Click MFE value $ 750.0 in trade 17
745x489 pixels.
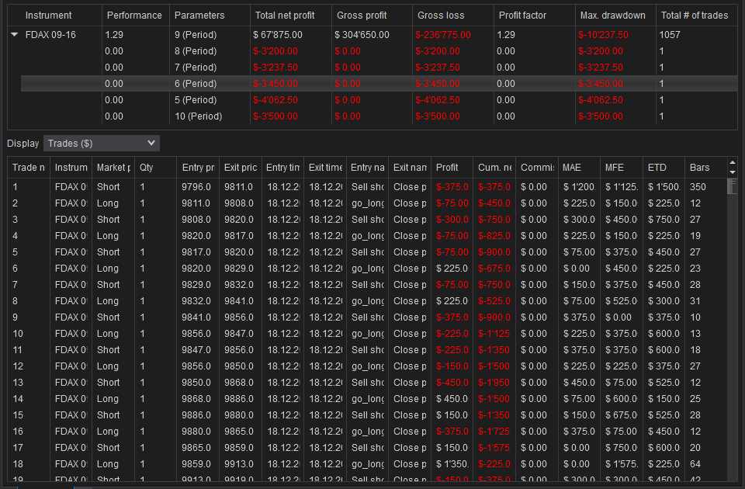621,448
